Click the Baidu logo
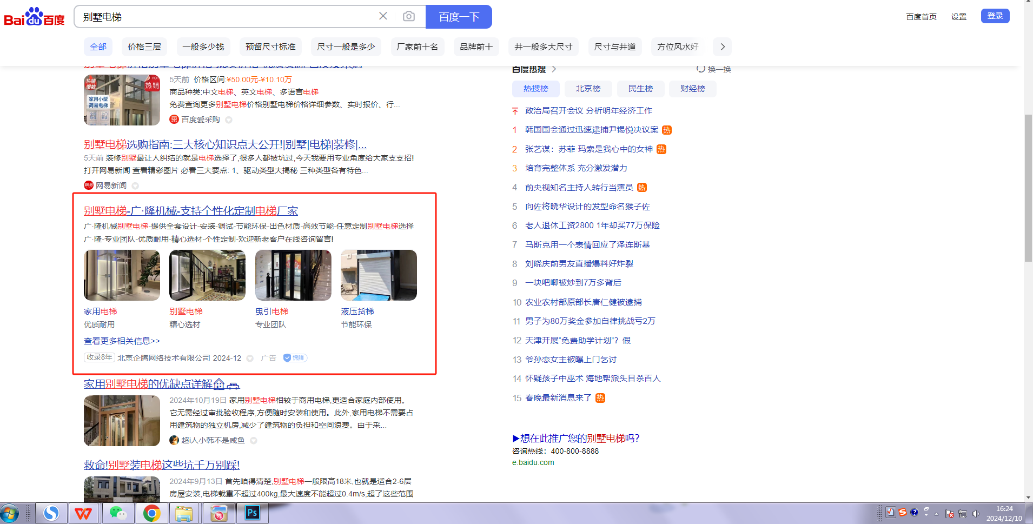Viewport: 1033px width, 524px height. click(x=34, y=17)
